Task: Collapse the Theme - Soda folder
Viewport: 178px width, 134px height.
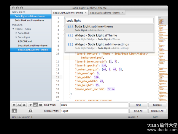Action: (x=13, y=29)
